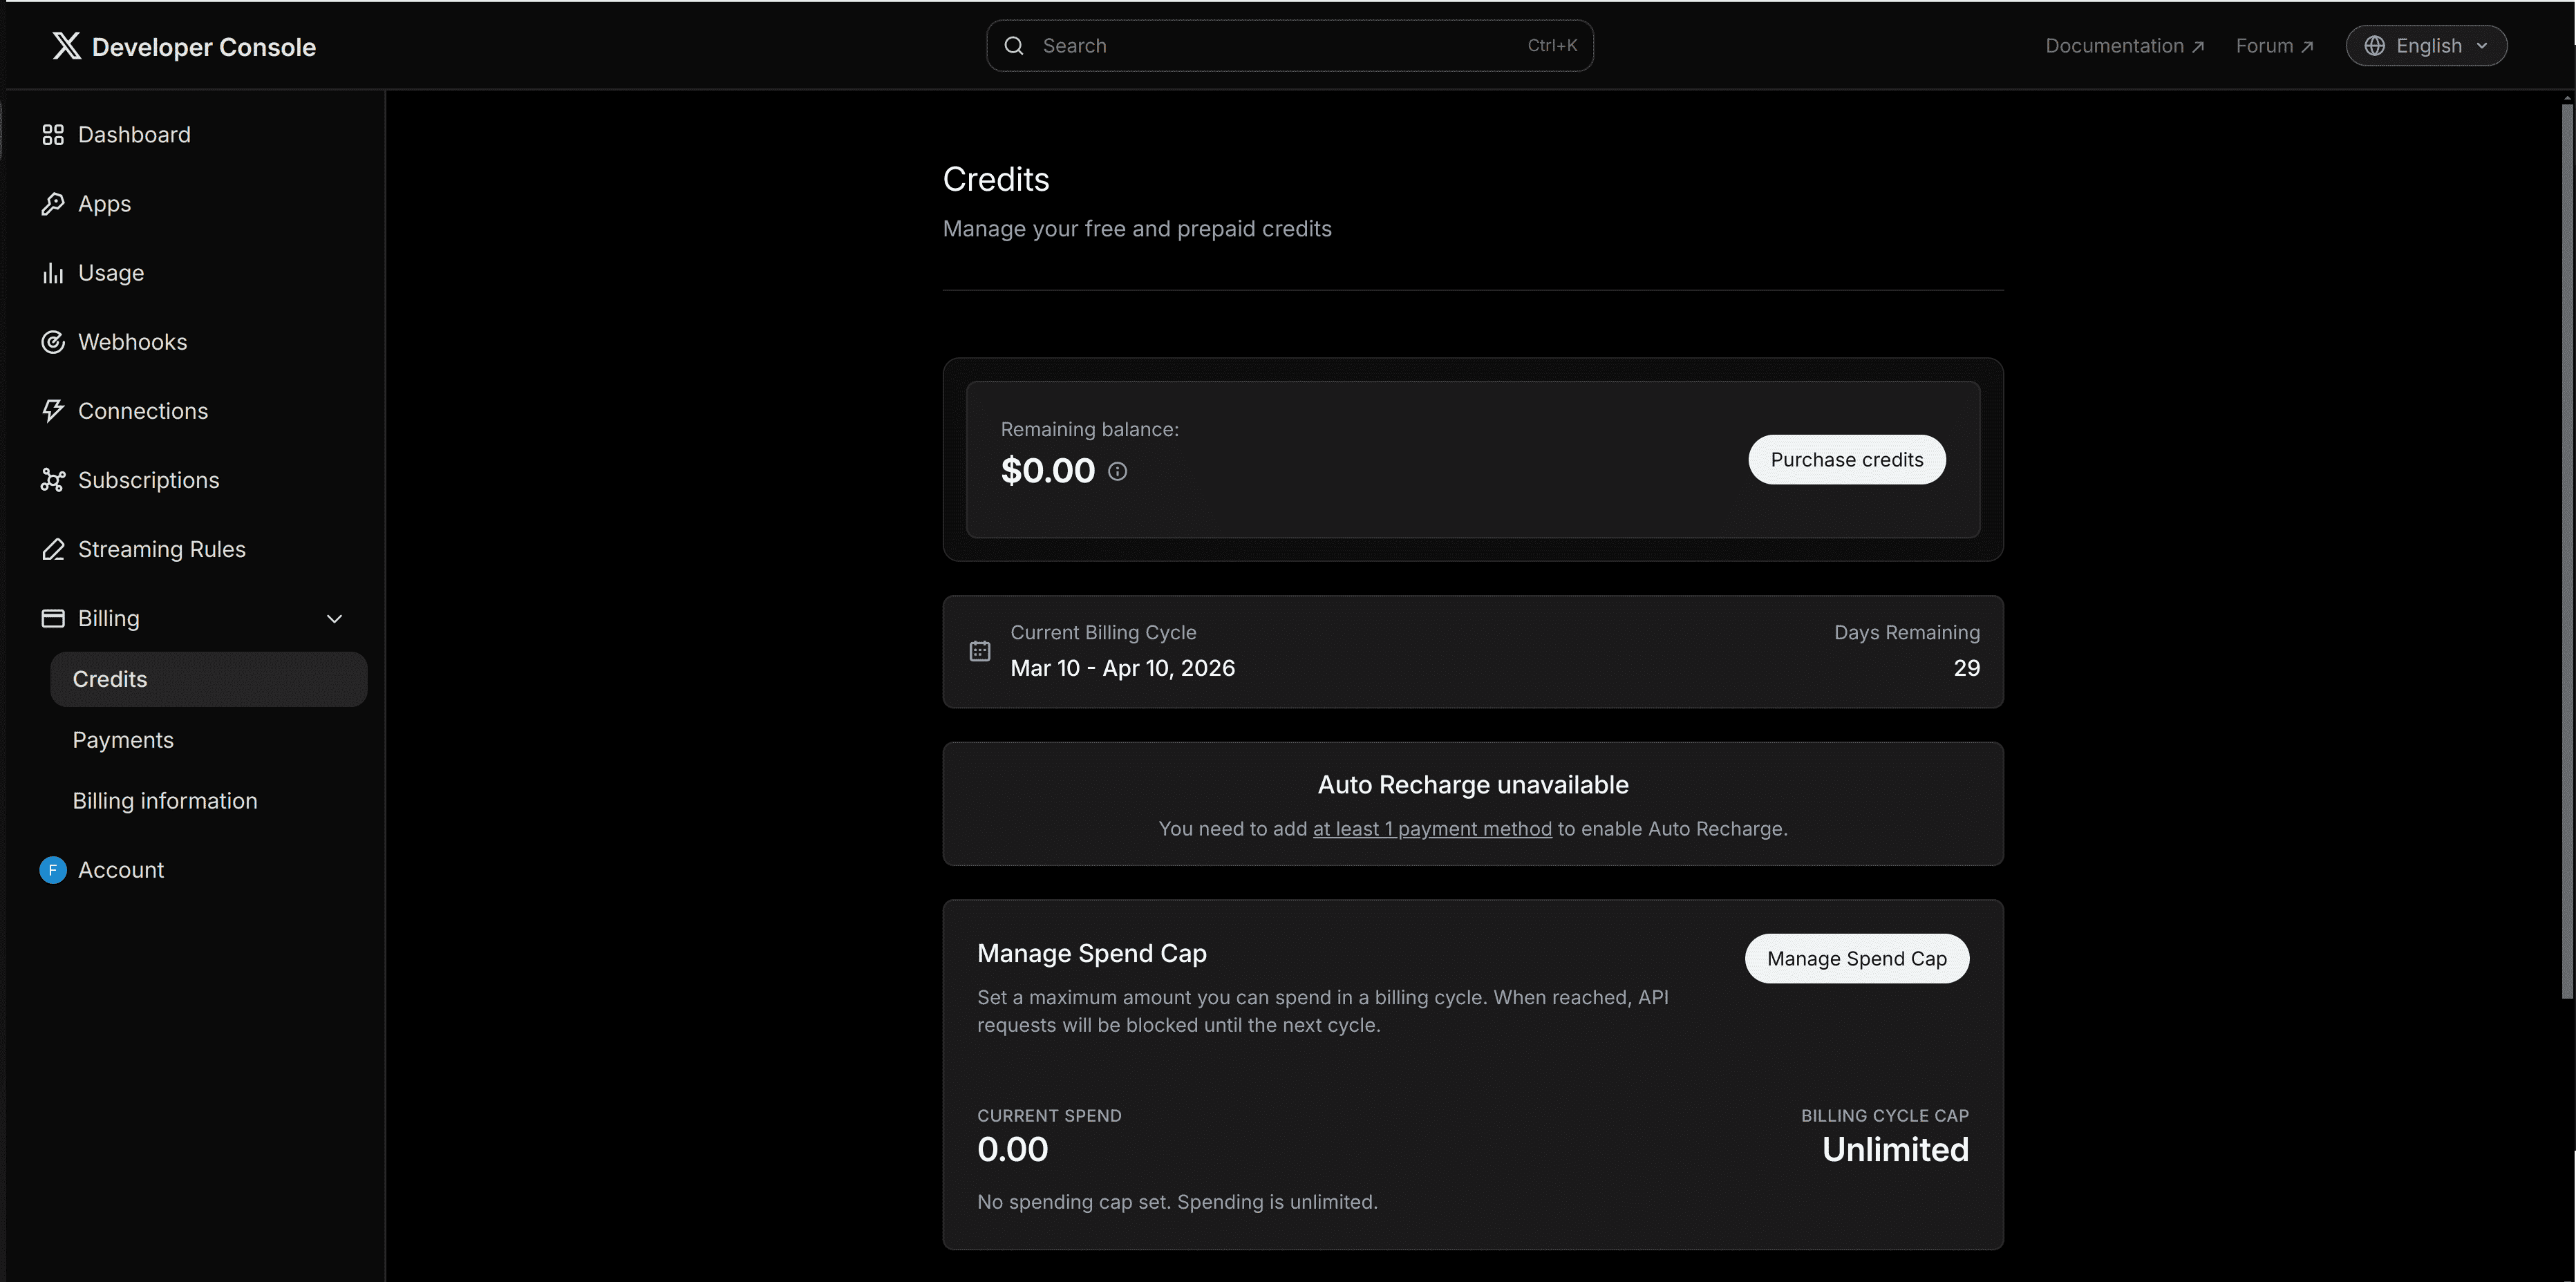
Task: Click the Manage Spend Cap button
Action: tap(1856, 959)
